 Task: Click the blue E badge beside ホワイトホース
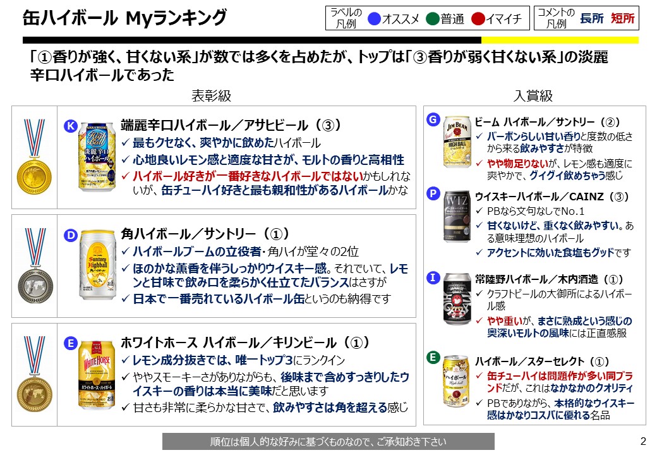tap(71, 344)
